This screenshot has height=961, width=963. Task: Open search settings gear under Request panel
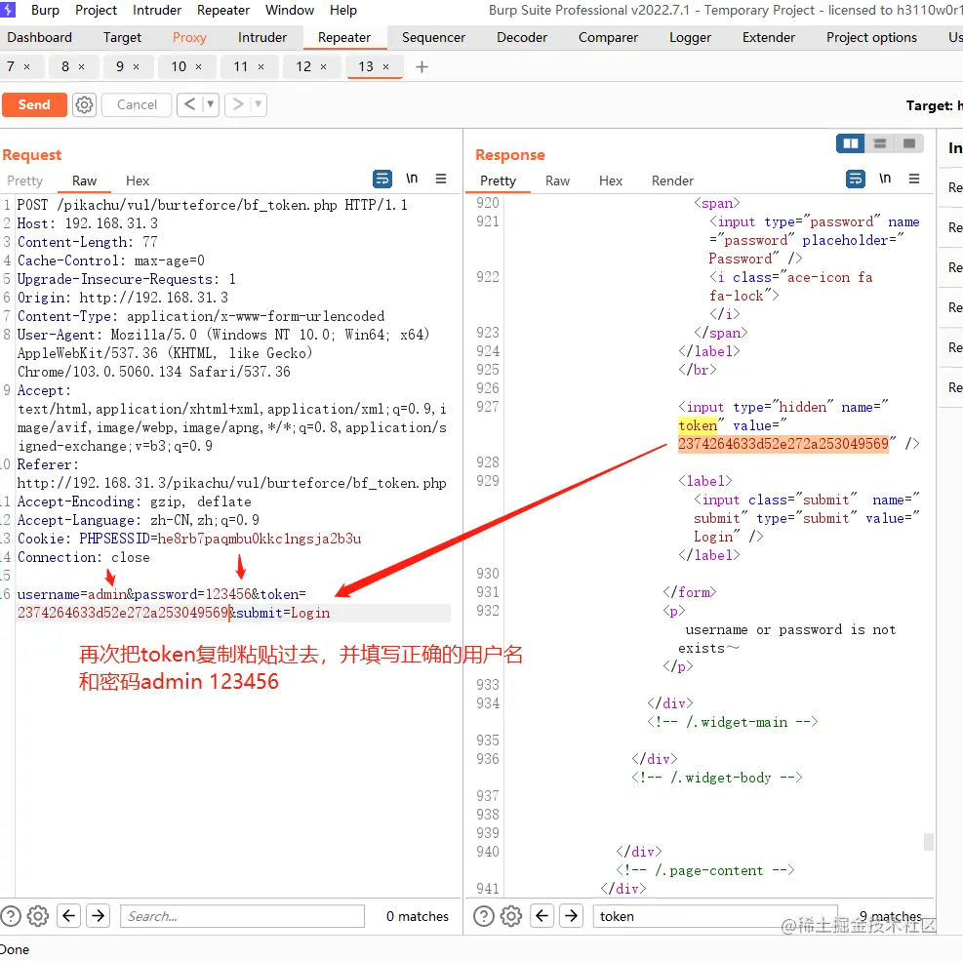point(38,916)
